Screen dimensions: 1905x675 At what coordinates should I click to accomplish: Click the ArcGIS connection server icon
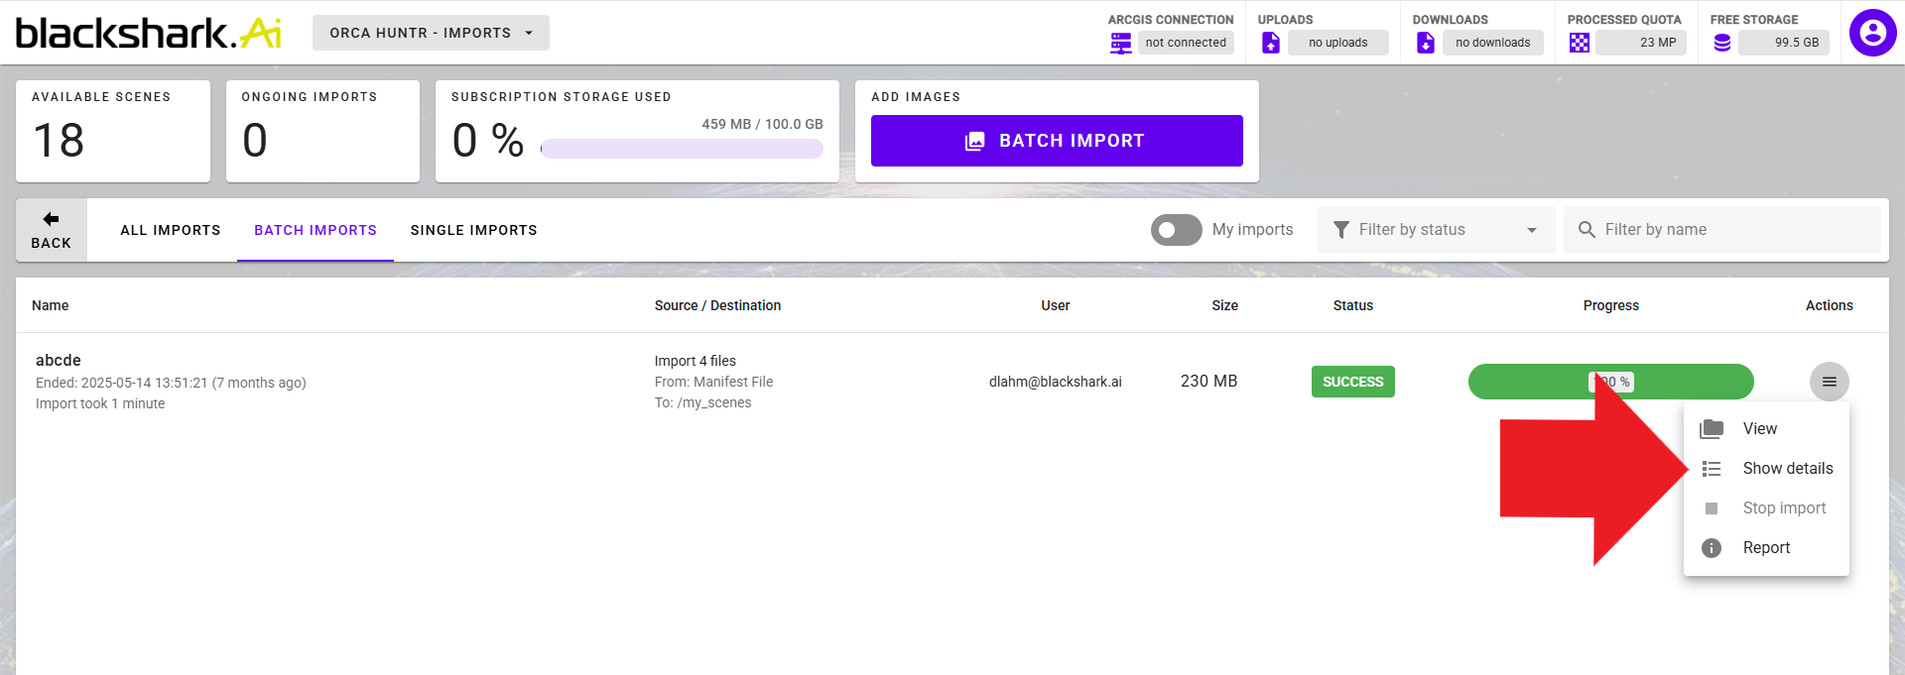[1121, 43]
